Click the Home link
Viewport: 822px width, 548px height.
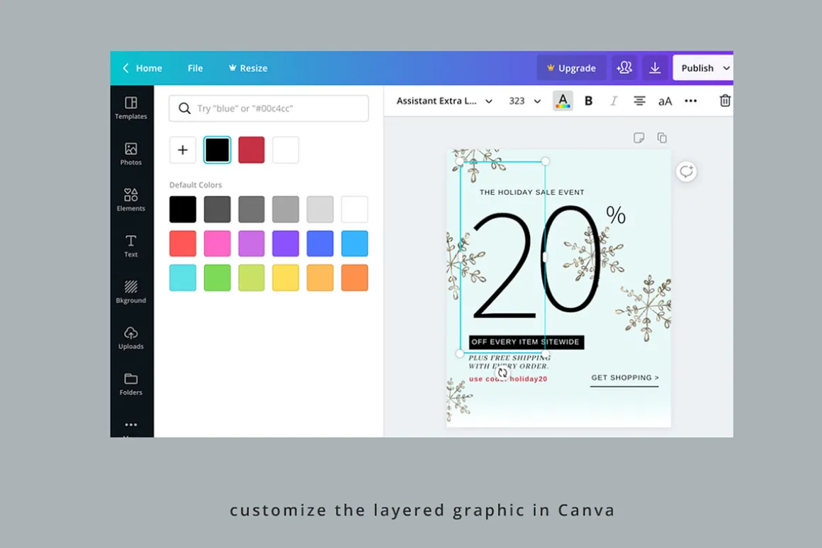(x=149, y=68)
